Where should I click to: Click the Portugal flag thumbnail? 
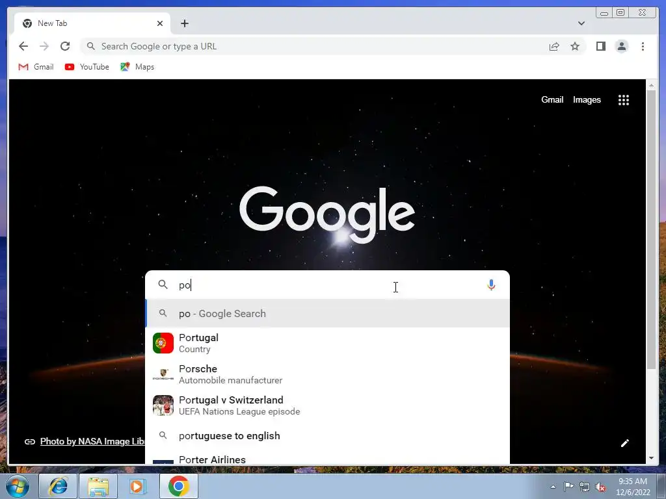pyautogui.click(x=163, y=343)
